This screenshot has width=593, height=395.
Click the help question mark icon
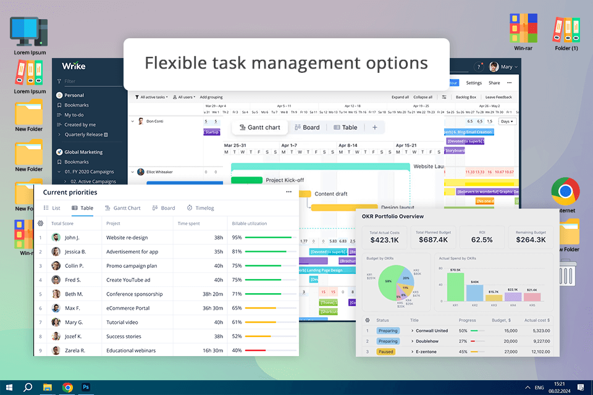click(479, 67)
